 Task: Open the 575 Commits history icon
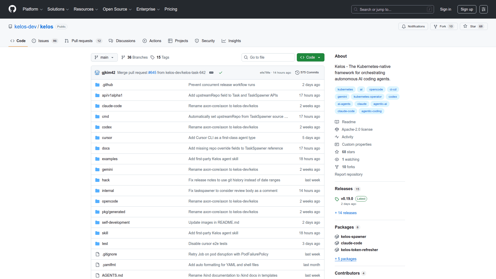click(297, 73)
